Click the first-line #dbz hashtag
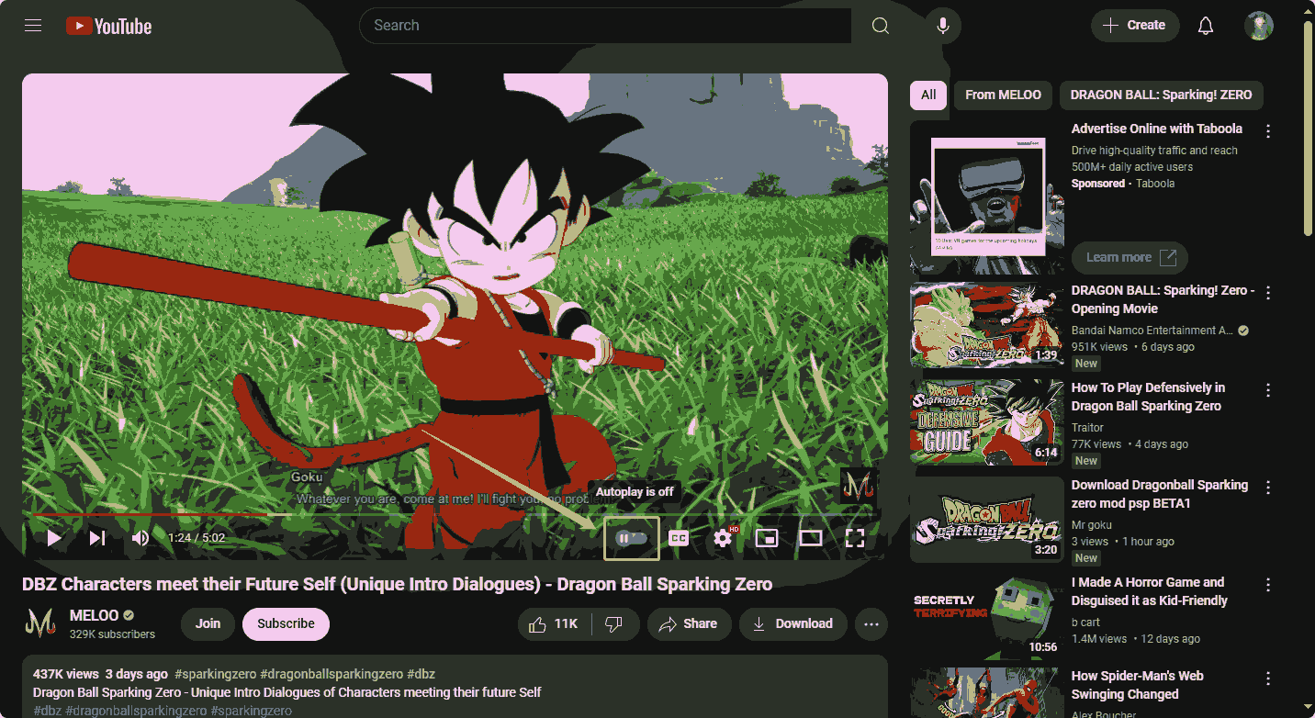This screenshot has width=1315, height=718. coord(421,674)
